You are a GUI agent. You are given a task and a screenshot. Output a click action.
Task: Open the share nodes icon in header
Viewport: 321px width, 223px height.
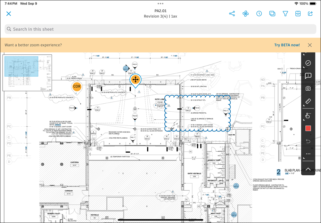tap(232, 14)
